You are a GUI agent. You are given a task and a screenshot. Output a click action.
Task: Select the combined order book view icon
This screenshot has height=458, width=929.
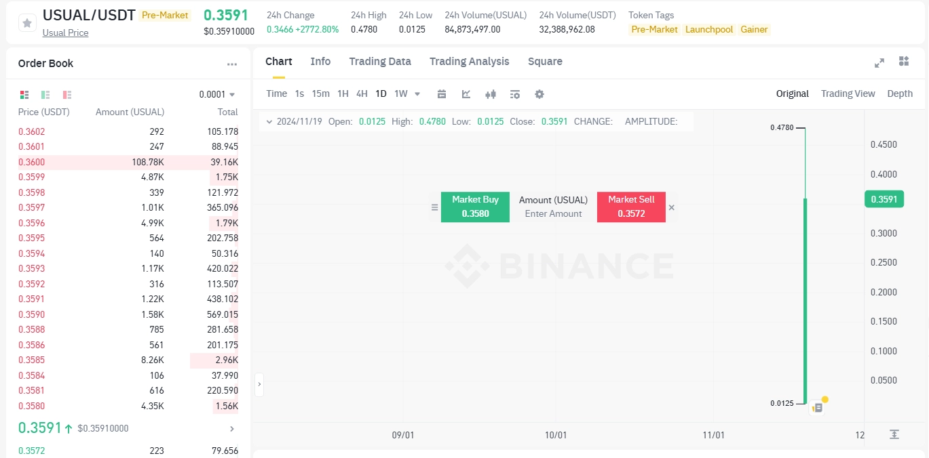[x=25, y=94]
